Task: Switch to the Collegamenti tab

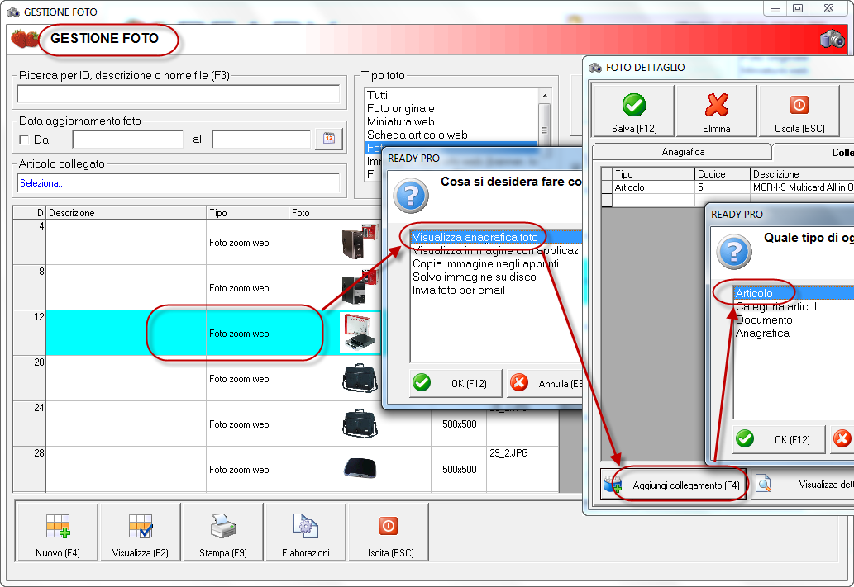Action: click(813, 152)
